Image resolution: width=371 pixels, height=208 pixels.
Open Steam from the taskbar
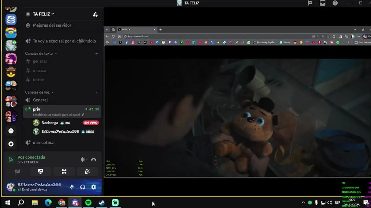pyautogui.click(x=102, y=203)
